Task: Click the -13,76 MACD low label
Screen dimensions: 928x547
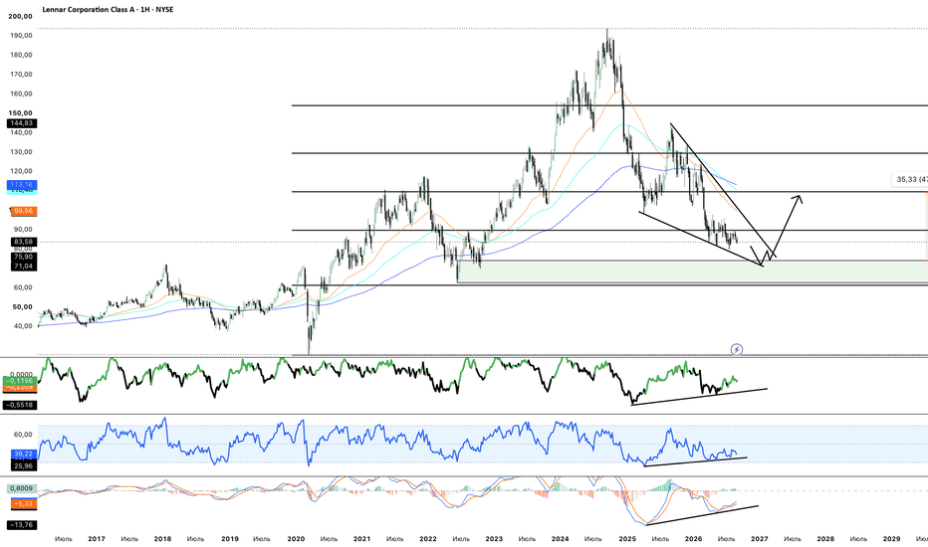Action: pyautogui.click(x=21, y=525)
